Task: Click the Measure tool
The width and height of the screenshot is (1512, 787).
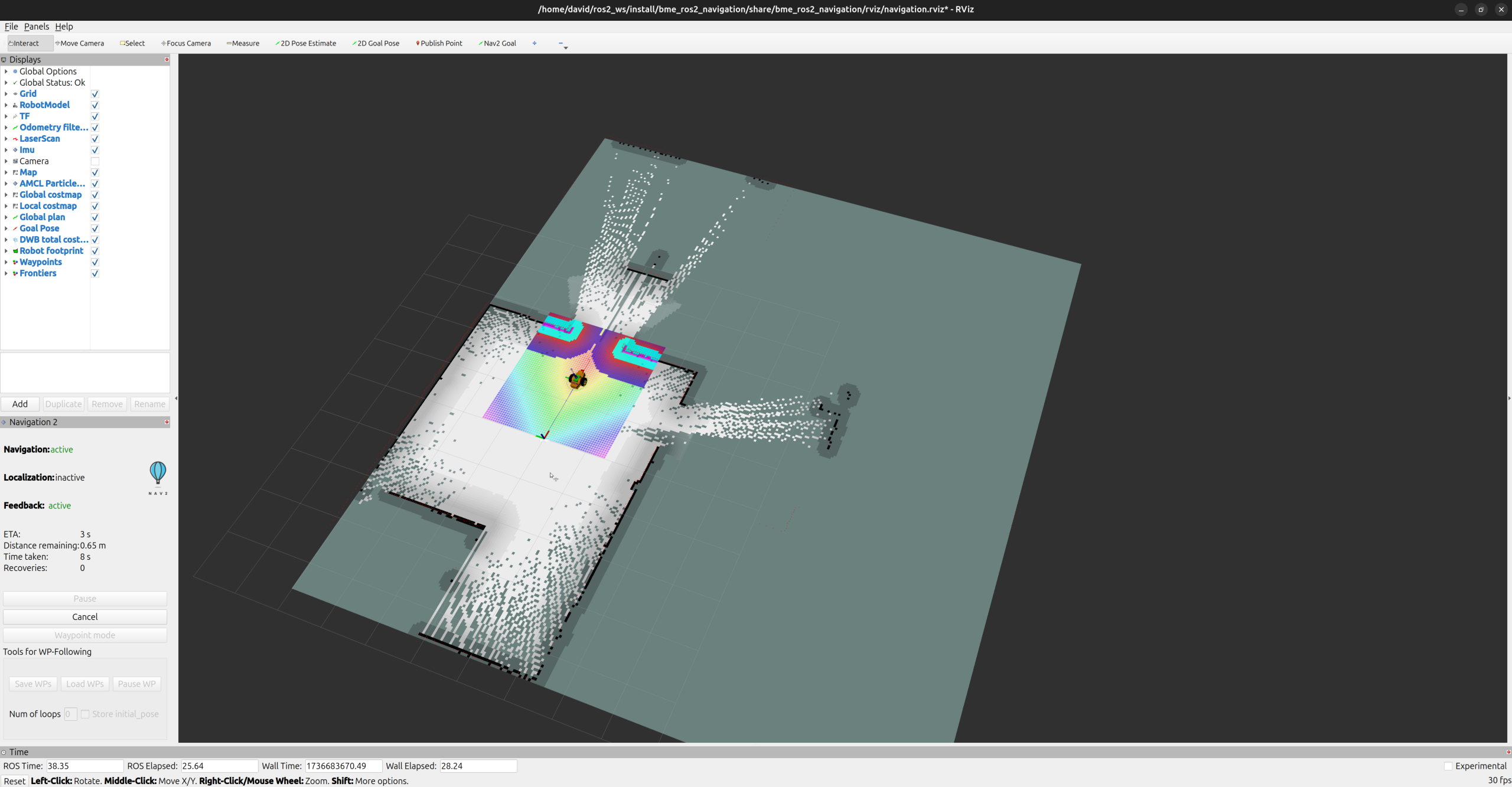Action: tap(243, 43)
